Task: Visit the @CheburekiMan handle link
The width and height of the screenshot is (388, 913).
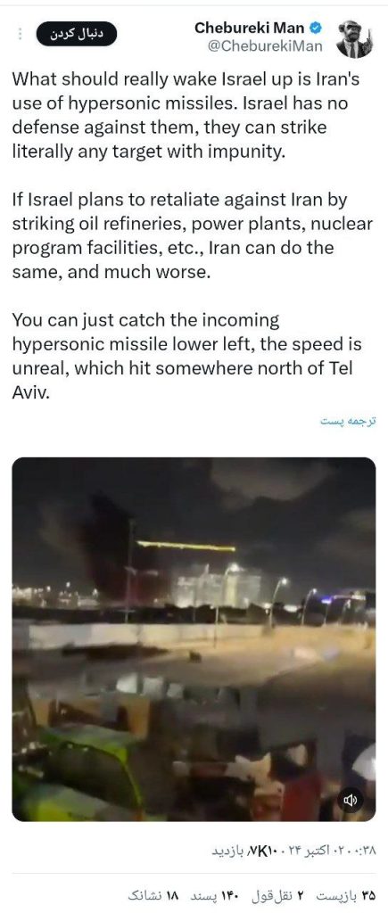Action: [x=265, y=46]
